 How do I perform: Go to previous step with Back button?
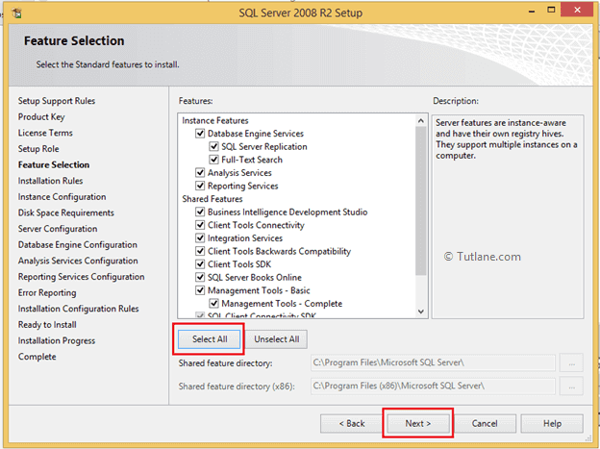coord(351,423)
